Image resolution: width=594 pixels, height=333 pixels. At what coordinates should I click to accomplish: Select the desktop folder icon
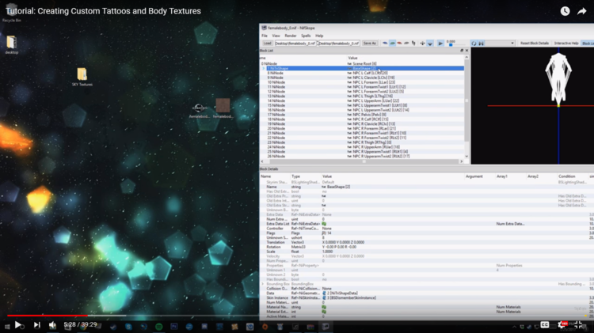tap(11, 44)
